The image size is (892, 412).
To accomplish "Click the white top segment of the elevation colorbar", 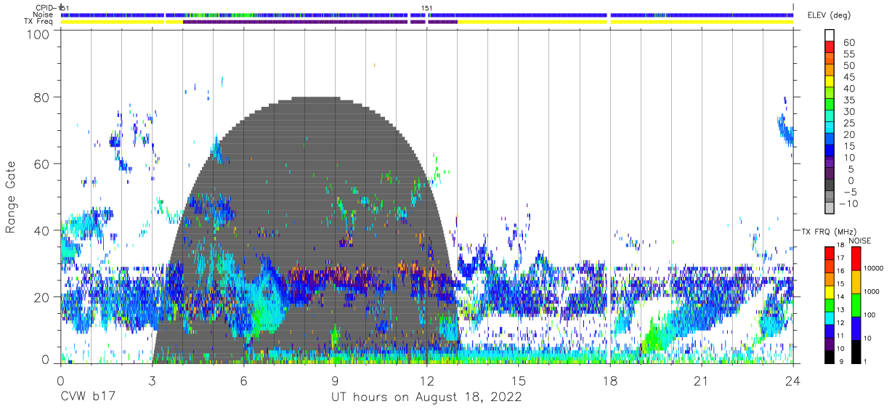I will click(x=829, y=36).
